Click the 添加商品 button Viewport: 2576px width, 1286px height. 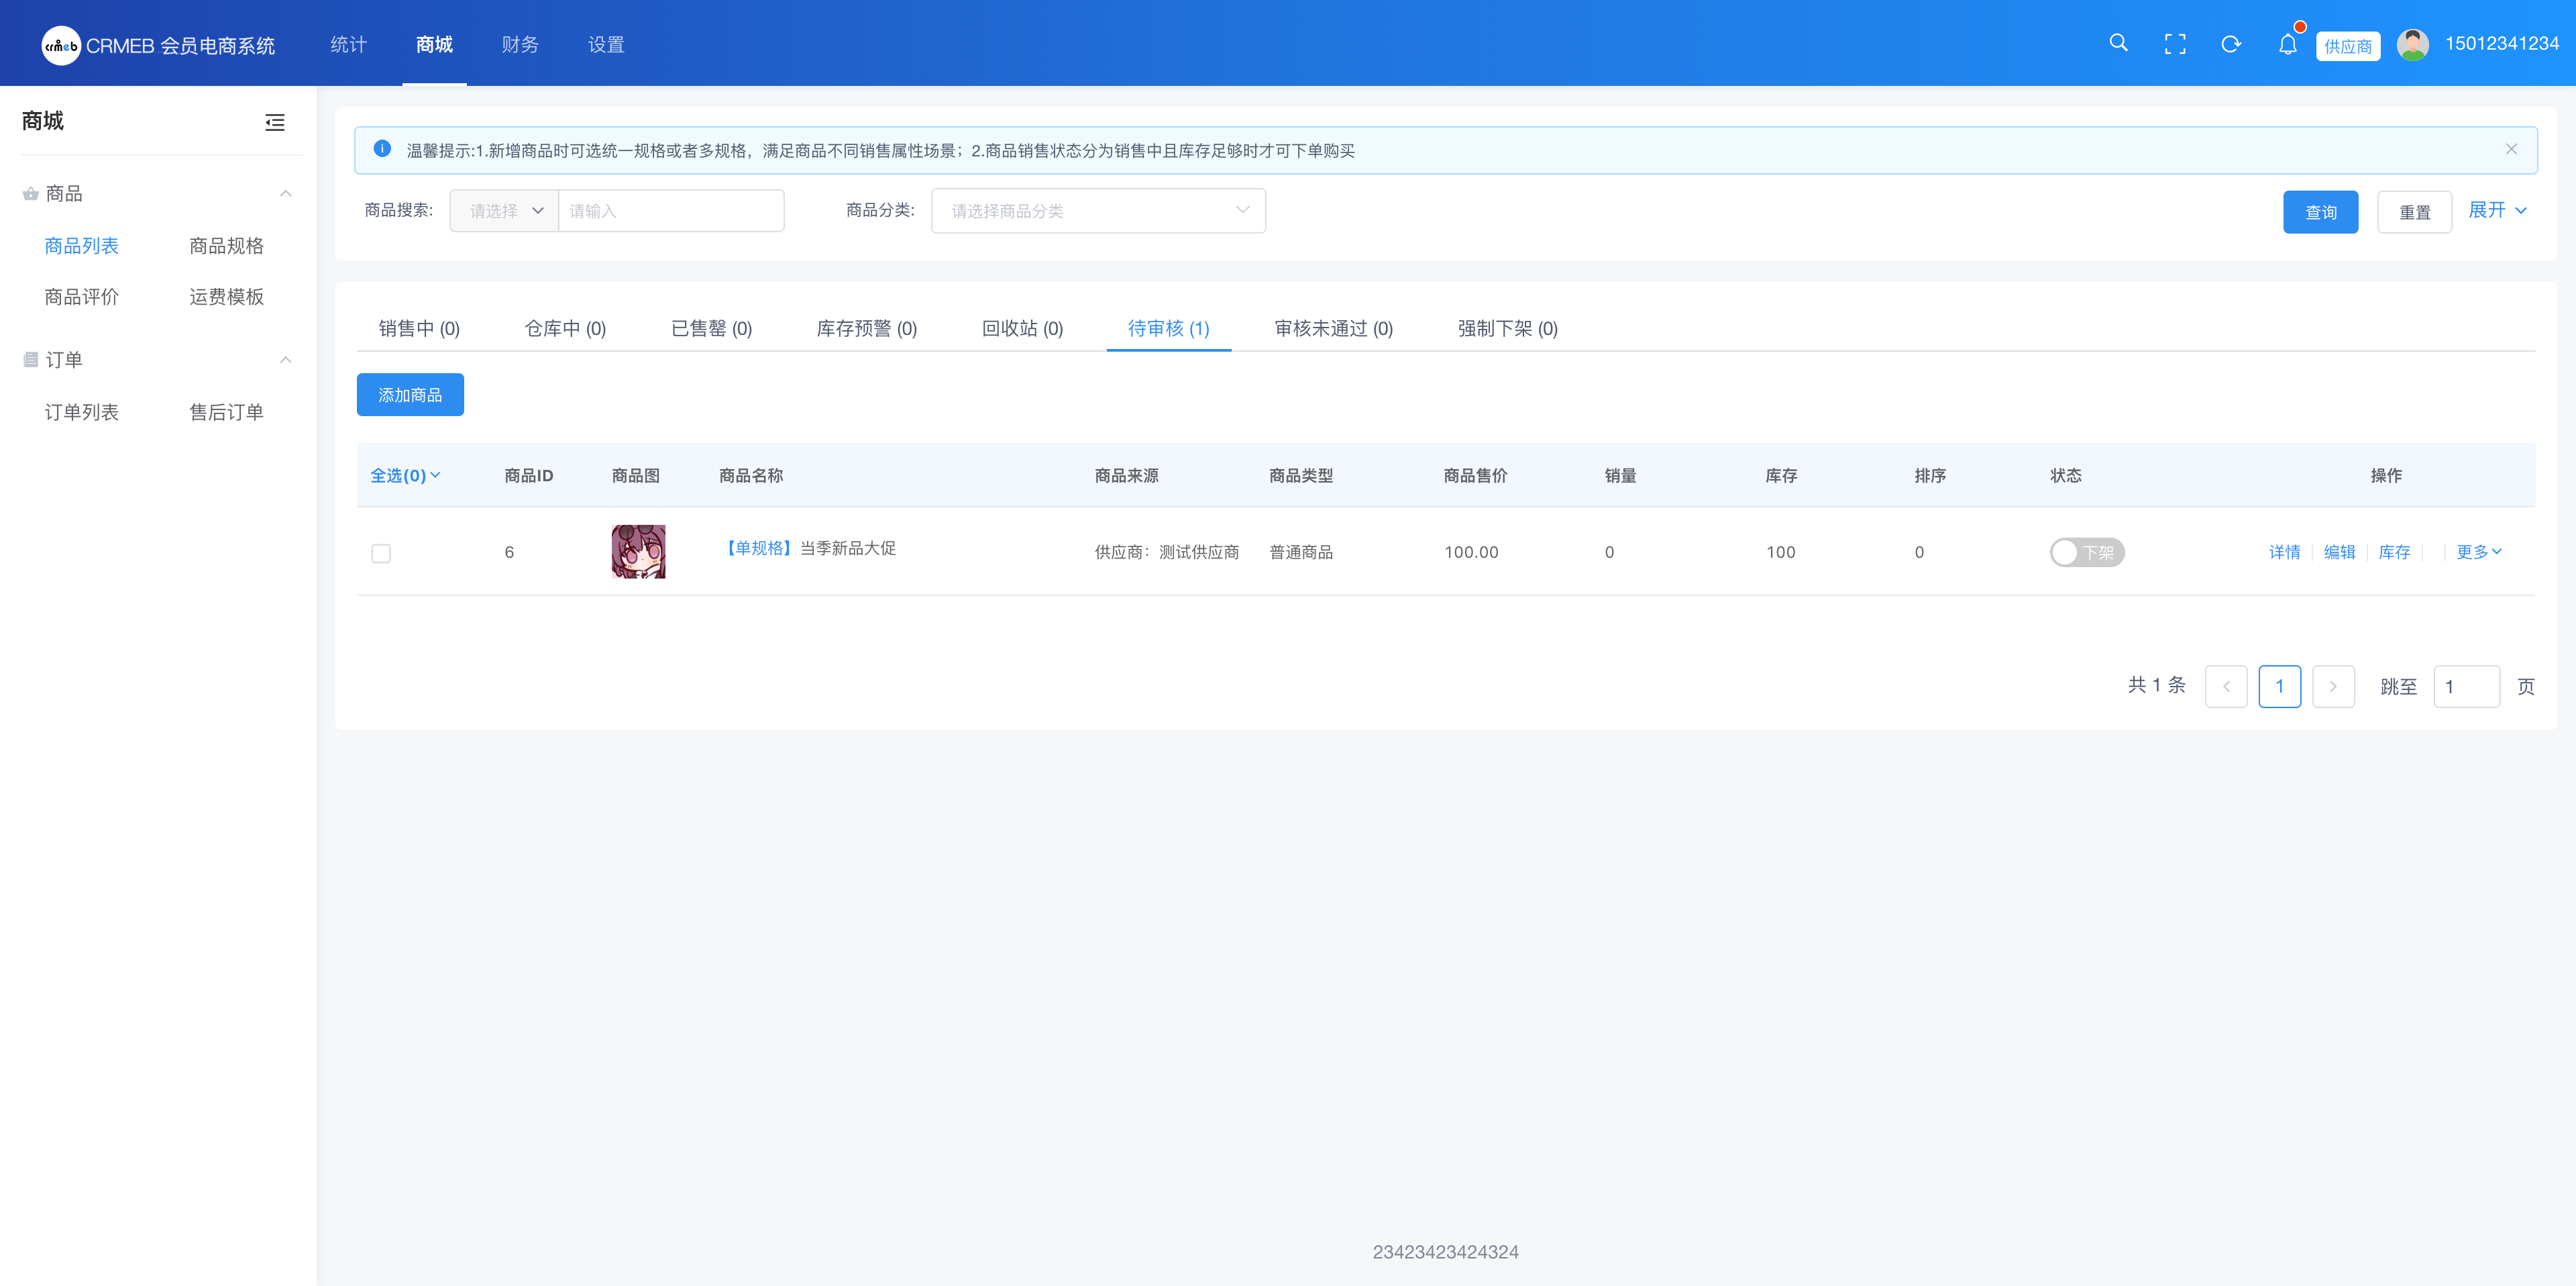click(410, 395)
